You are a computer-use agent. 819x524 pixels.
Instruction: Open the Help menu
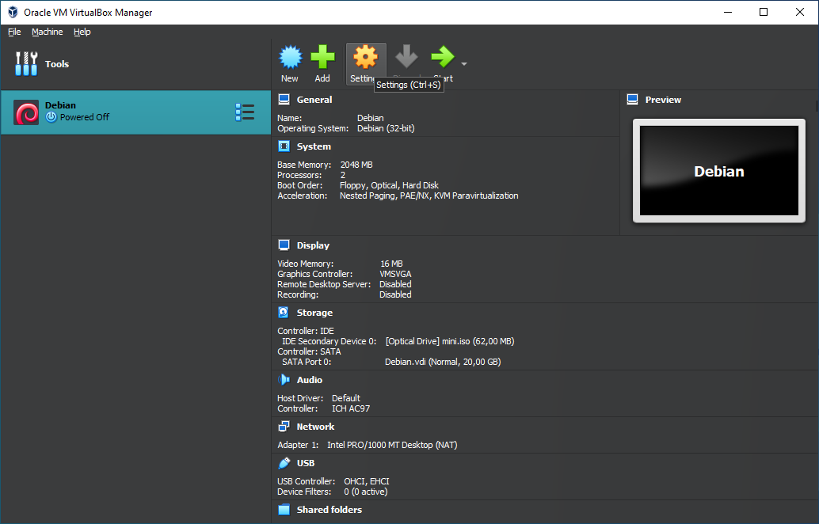click(x=82, y=32)
